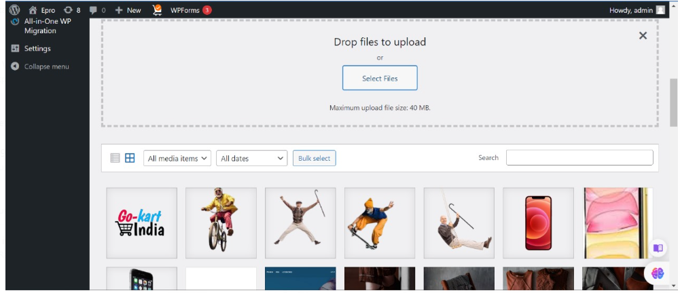Open Settings in the sidebar menu

pyautogui.click(x=37, y=49)
